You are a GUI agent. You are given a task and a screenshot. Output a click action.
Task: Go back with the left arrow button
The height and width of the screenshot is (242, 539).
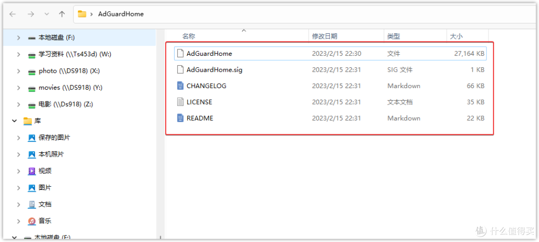coord(12,14)
